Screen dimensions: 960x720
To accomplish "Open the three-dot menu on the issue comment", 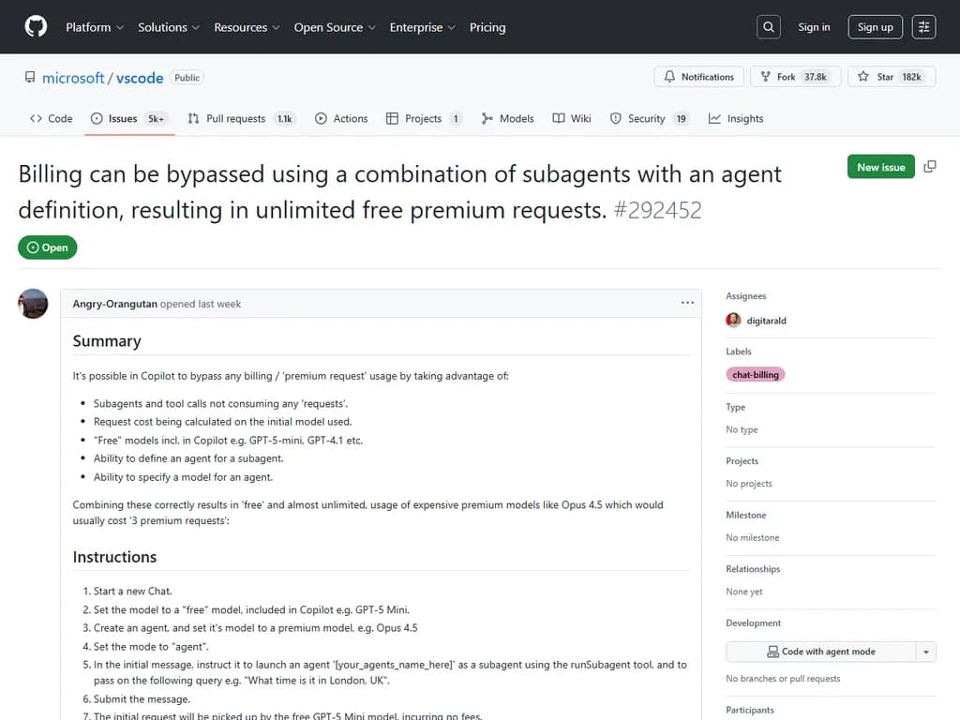I will pyautogui.click(x=687, y=303).
